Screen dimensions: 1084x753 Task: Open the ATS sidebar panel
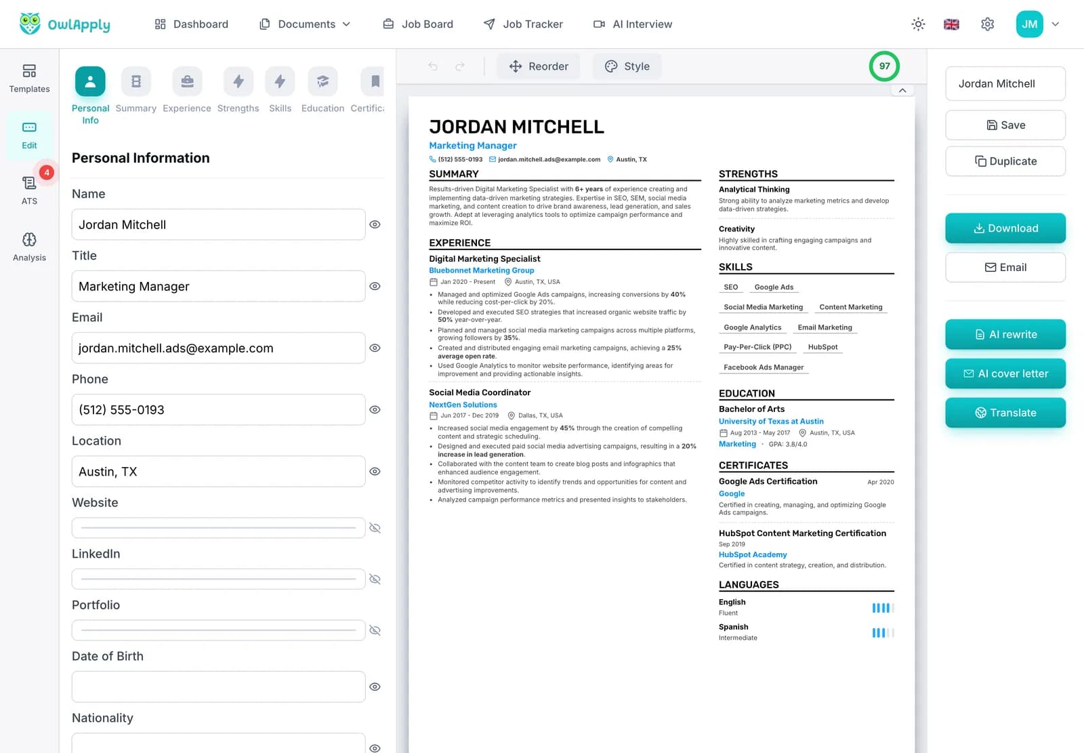click(29, 190)
